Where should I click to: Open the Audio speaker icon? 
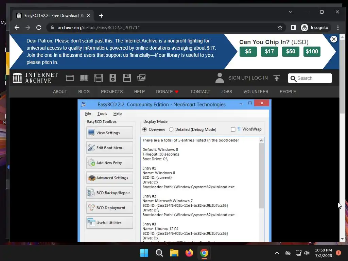pos(113,78)
